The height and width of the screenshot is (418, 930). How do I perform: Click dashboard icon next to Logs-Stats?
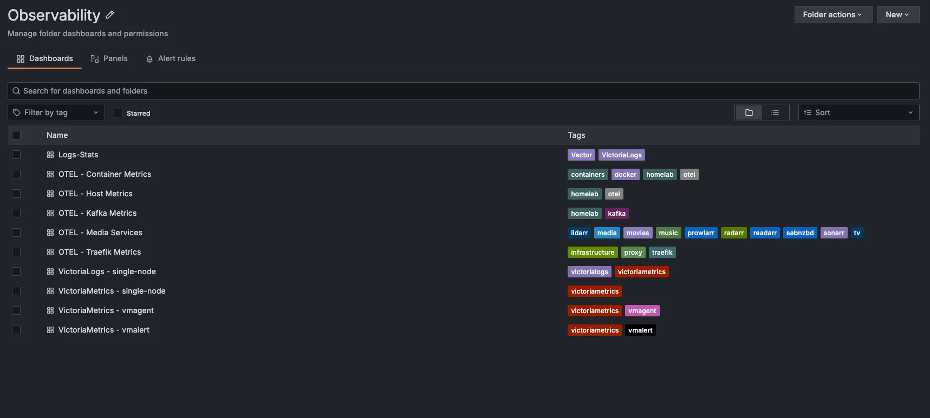[50, 155]
